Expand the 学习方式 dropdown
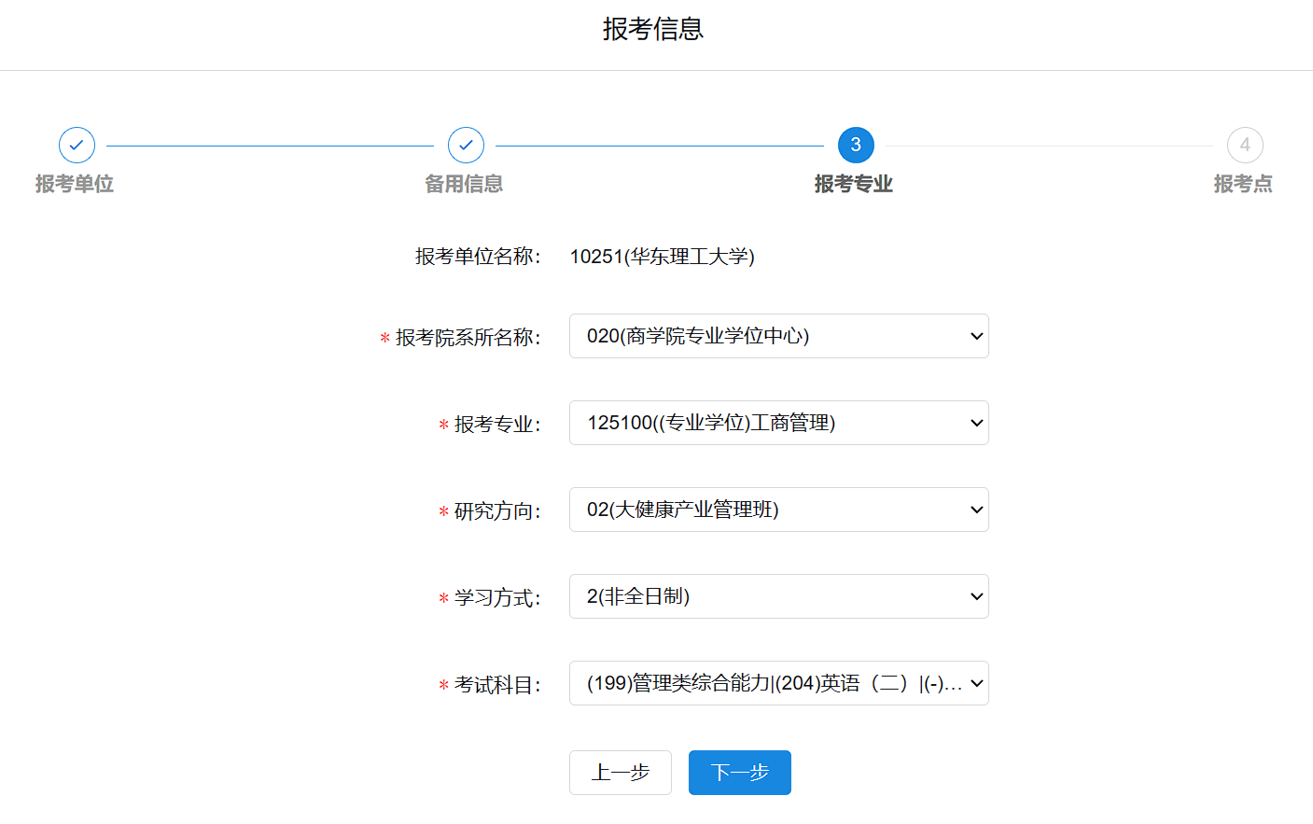1313x824 pixels. click(778, 596)
